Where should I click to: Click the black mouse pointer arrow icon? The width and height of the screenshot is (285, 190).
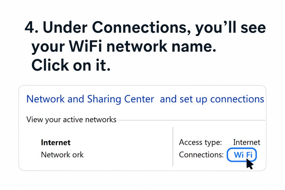(250, 164)
